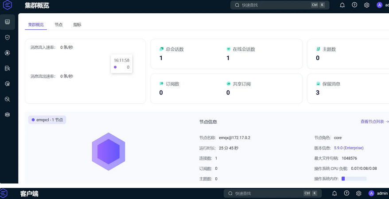
Task: Focus the 快速查找 search box in 客户端 window
Action: 272,193
